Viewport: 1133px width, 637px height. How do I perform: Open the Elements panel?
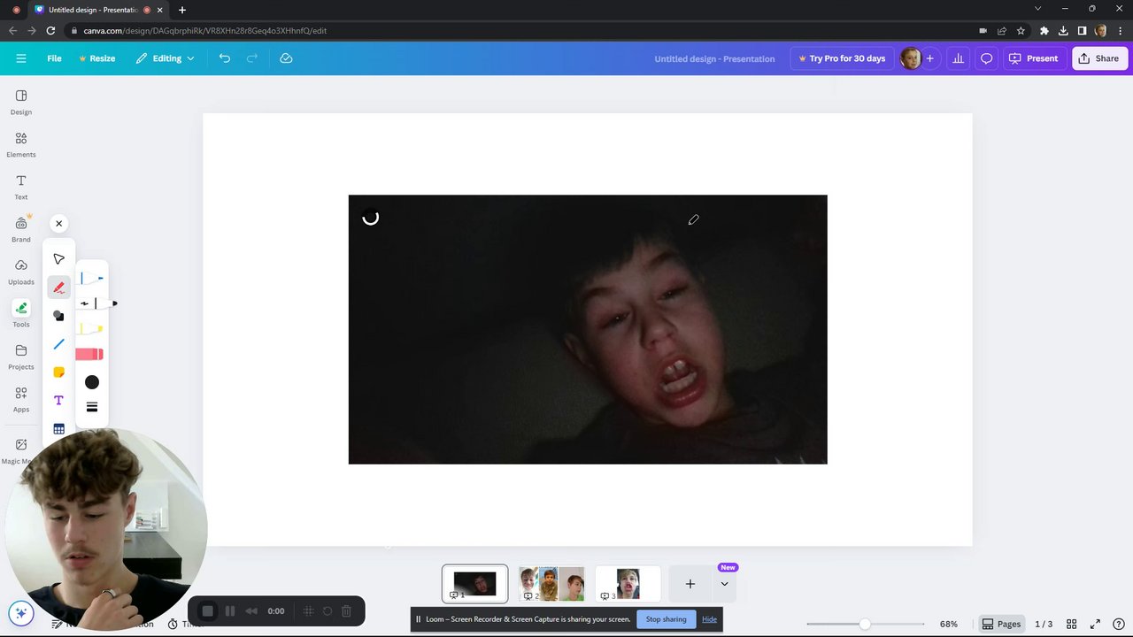(x=21, y=144)
